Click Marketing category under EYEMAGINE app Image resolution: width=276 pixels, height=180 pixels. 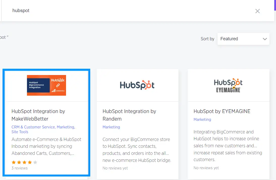point(202,120)
